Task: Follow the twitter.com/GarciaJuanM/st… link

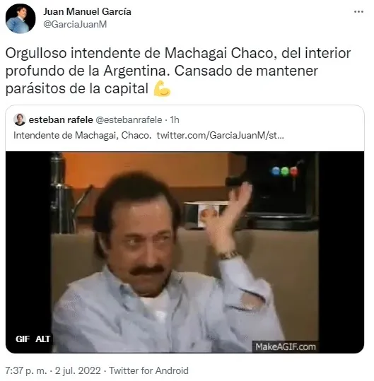Action: pos(220,135)
